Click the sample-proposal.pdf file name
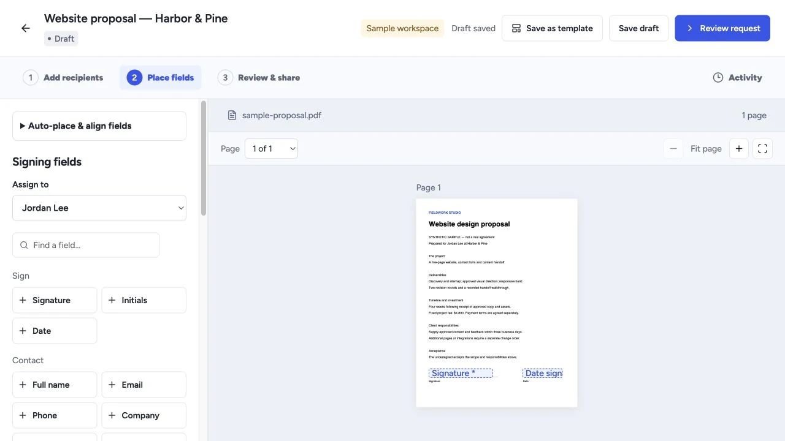 coord(281,115)
